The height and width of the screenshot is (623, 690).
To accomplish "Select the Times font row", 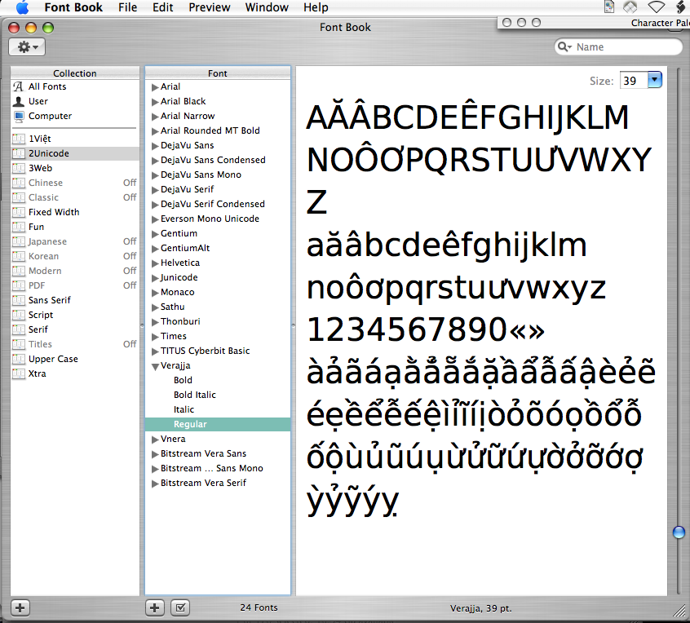I will point(218,336).
